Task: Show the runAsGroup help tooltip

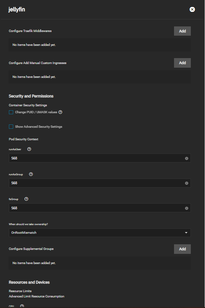Action: (x=31, y=174)
